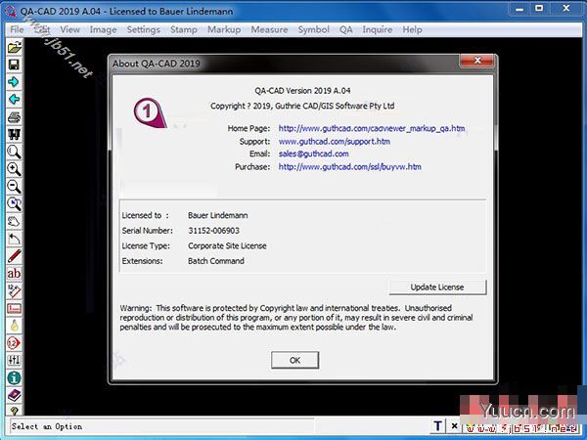Open the Image menu
Viewport: 587px width, 440px height.
103,29
